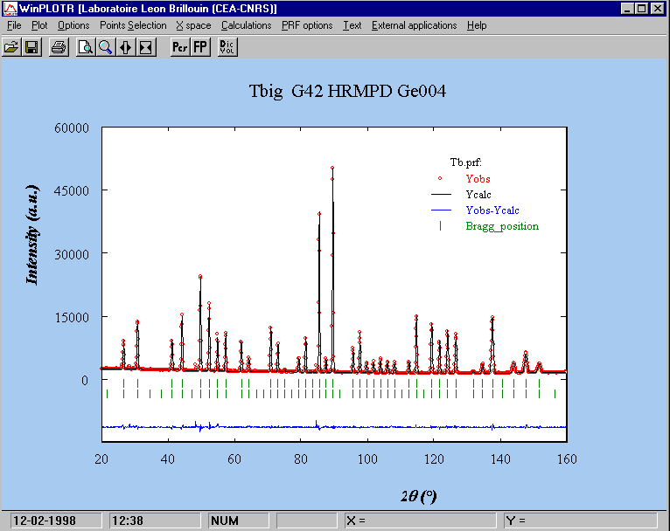Click the Bragg_position legend label

pos(502,226)
